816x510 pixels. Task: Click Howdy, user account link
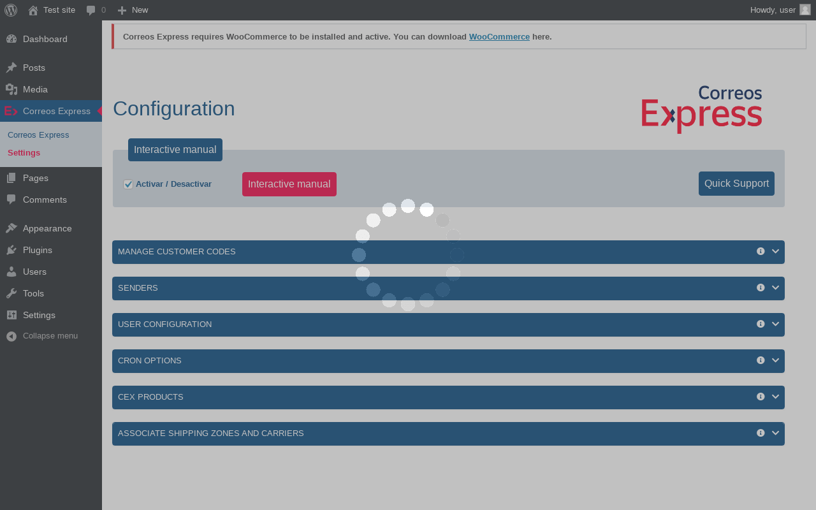(x=780, y=10)
